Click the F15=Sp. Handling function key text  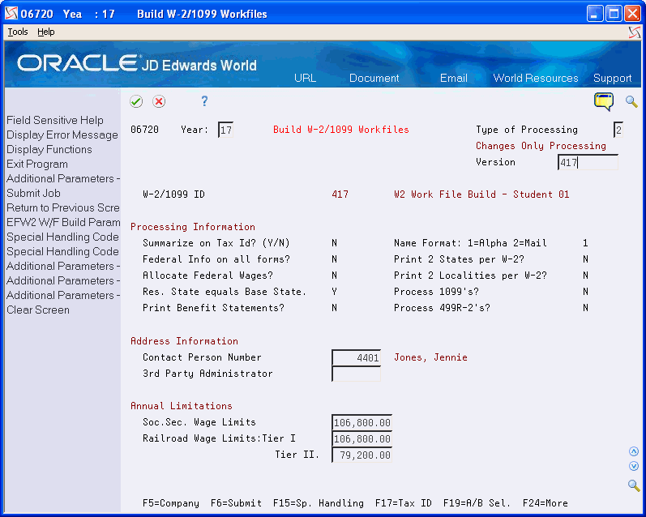pyautogui.click(x=318, y=503)
